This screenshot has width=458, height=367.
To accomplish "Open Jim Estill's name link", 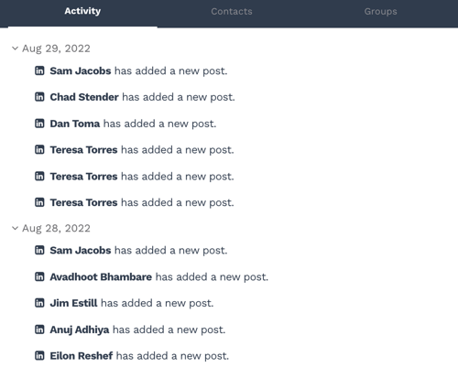I will click(73, 303).
